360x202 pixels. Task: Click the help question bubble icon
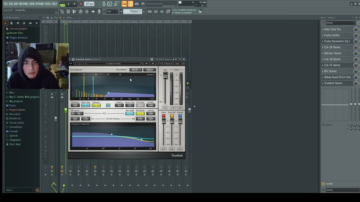(168, 12)
